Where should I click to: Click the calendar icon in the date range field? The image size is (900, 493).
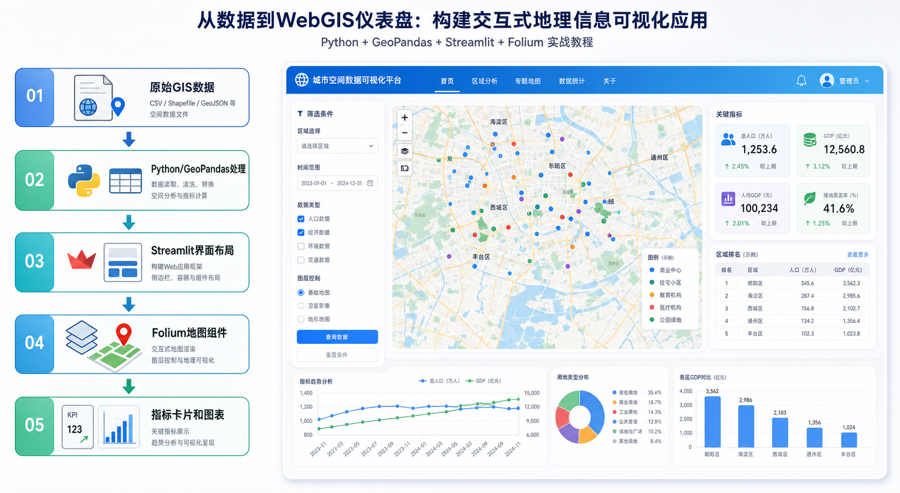point(371,183)
